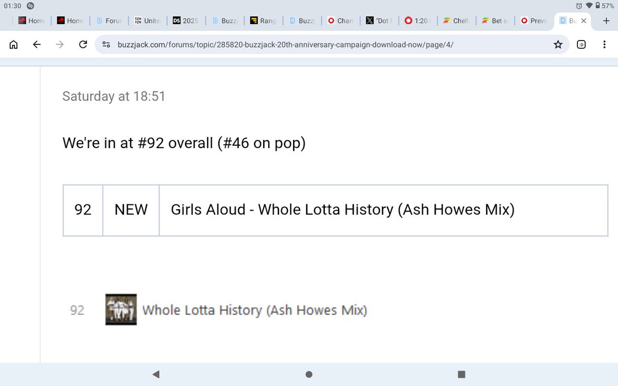Screen dimensions: 618x386
Task: Close the active Bu tab
Action: click(x=583, y=21)
